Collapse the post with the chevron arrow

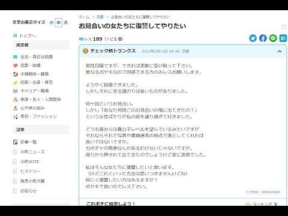280,52
